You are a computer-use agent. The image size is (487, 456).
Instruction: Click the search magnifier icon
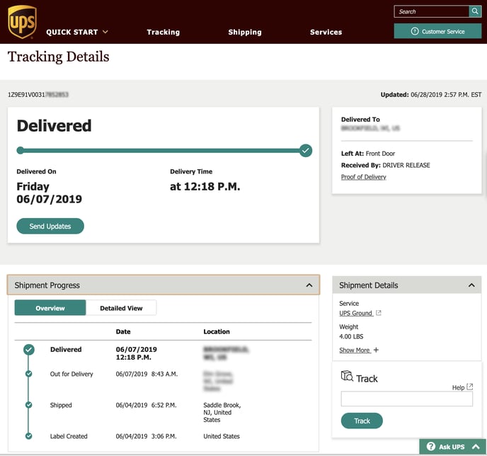(x=475, y=11)
